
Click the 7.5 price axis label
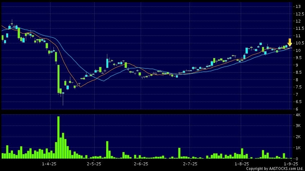click(x=299, y=87)
